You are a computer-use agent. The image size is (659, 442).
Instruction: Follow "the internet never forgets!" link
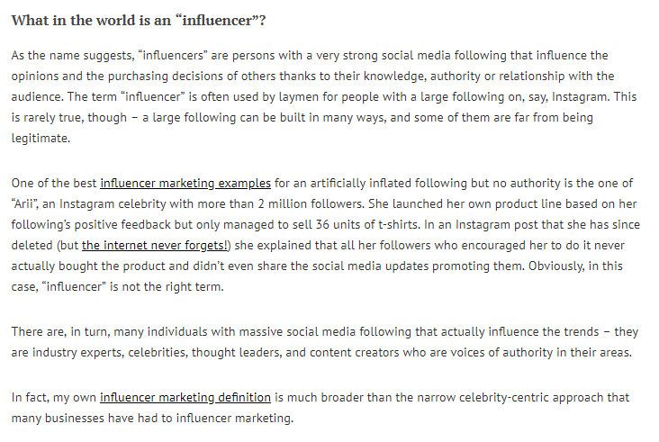click(x=155, y=246)
